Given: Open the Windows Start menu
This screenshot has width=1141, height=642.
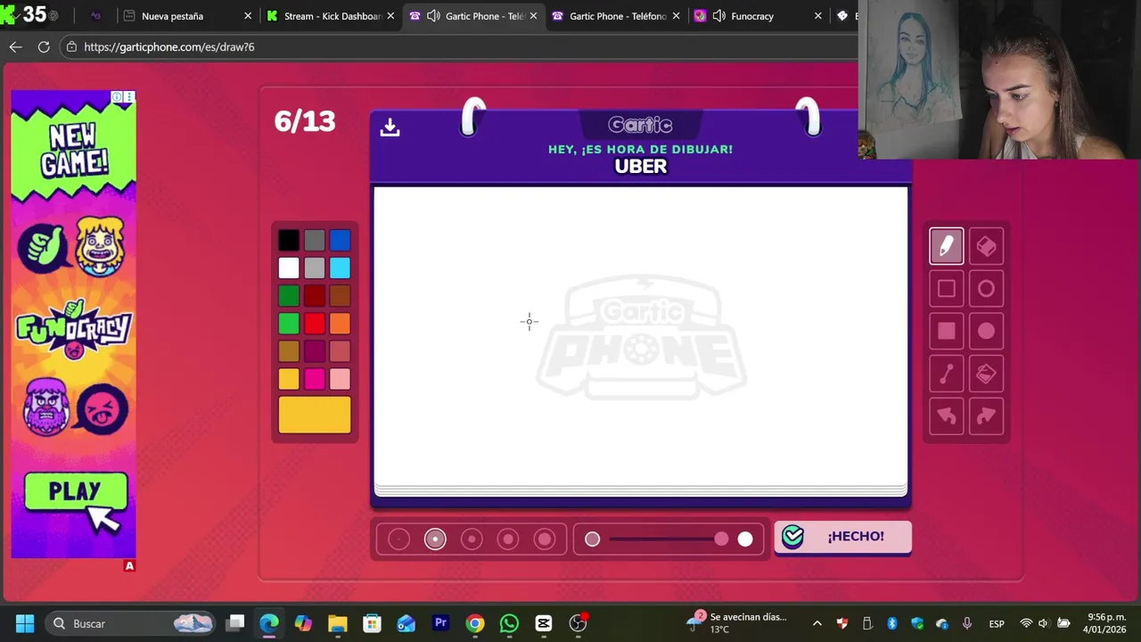Looking at the screenshot, I should (x=25, y=623).
